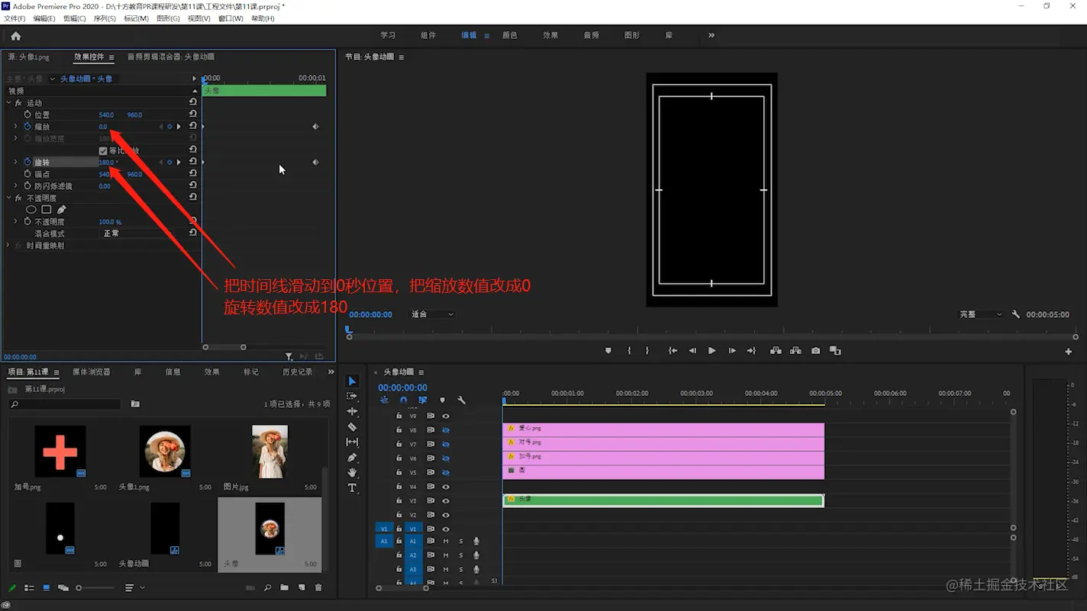The width and height of the screenshot is (1087, 611).
Task: Click the project search field
Action: [x=65, y=404]
